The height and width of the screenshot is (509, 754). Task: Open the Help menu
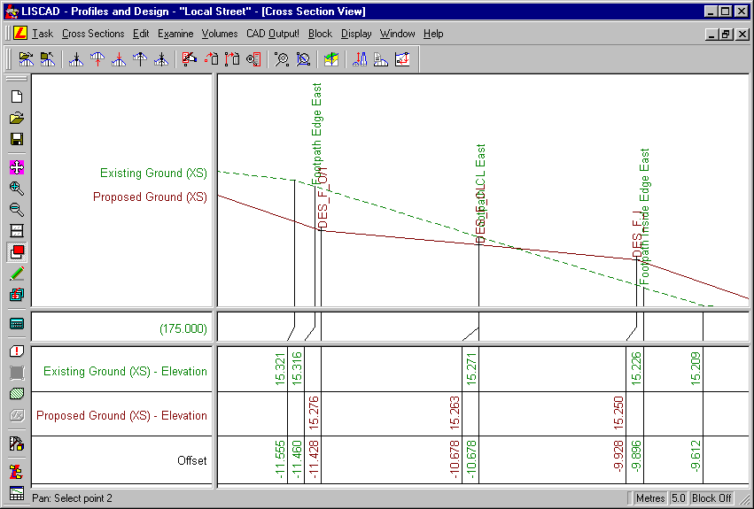433,34
